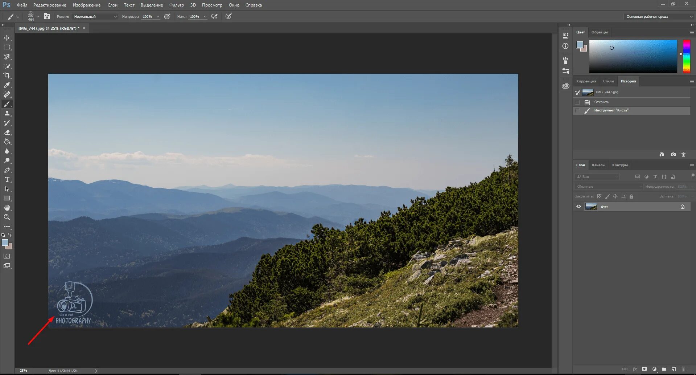The width and height of the screenshot is (696, 375).
Task: Select the Hand tool
Action: coord(7,208)
